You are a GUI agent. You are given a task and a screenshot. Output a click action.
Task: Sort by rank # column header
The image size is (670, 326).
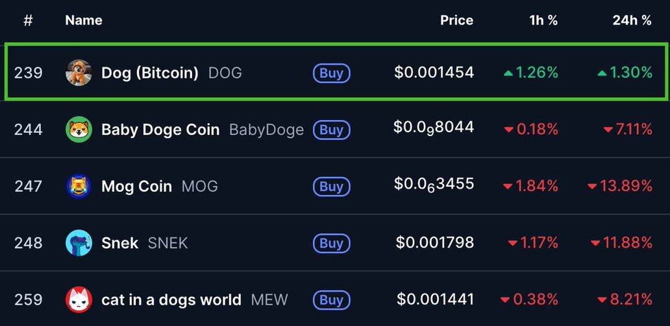[x=28, y=20]
